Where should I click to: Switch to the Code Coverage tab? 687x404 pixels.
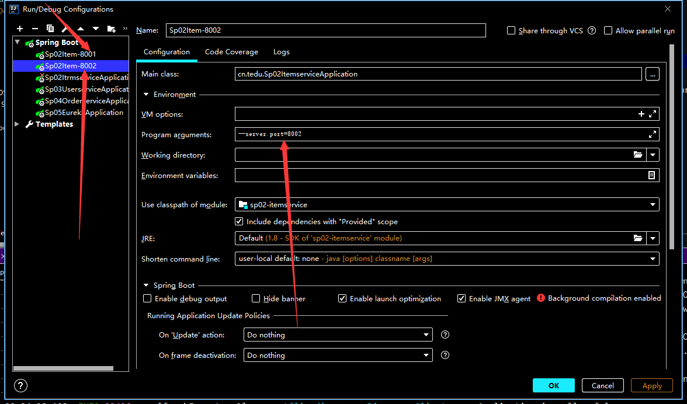click(231, 51)
